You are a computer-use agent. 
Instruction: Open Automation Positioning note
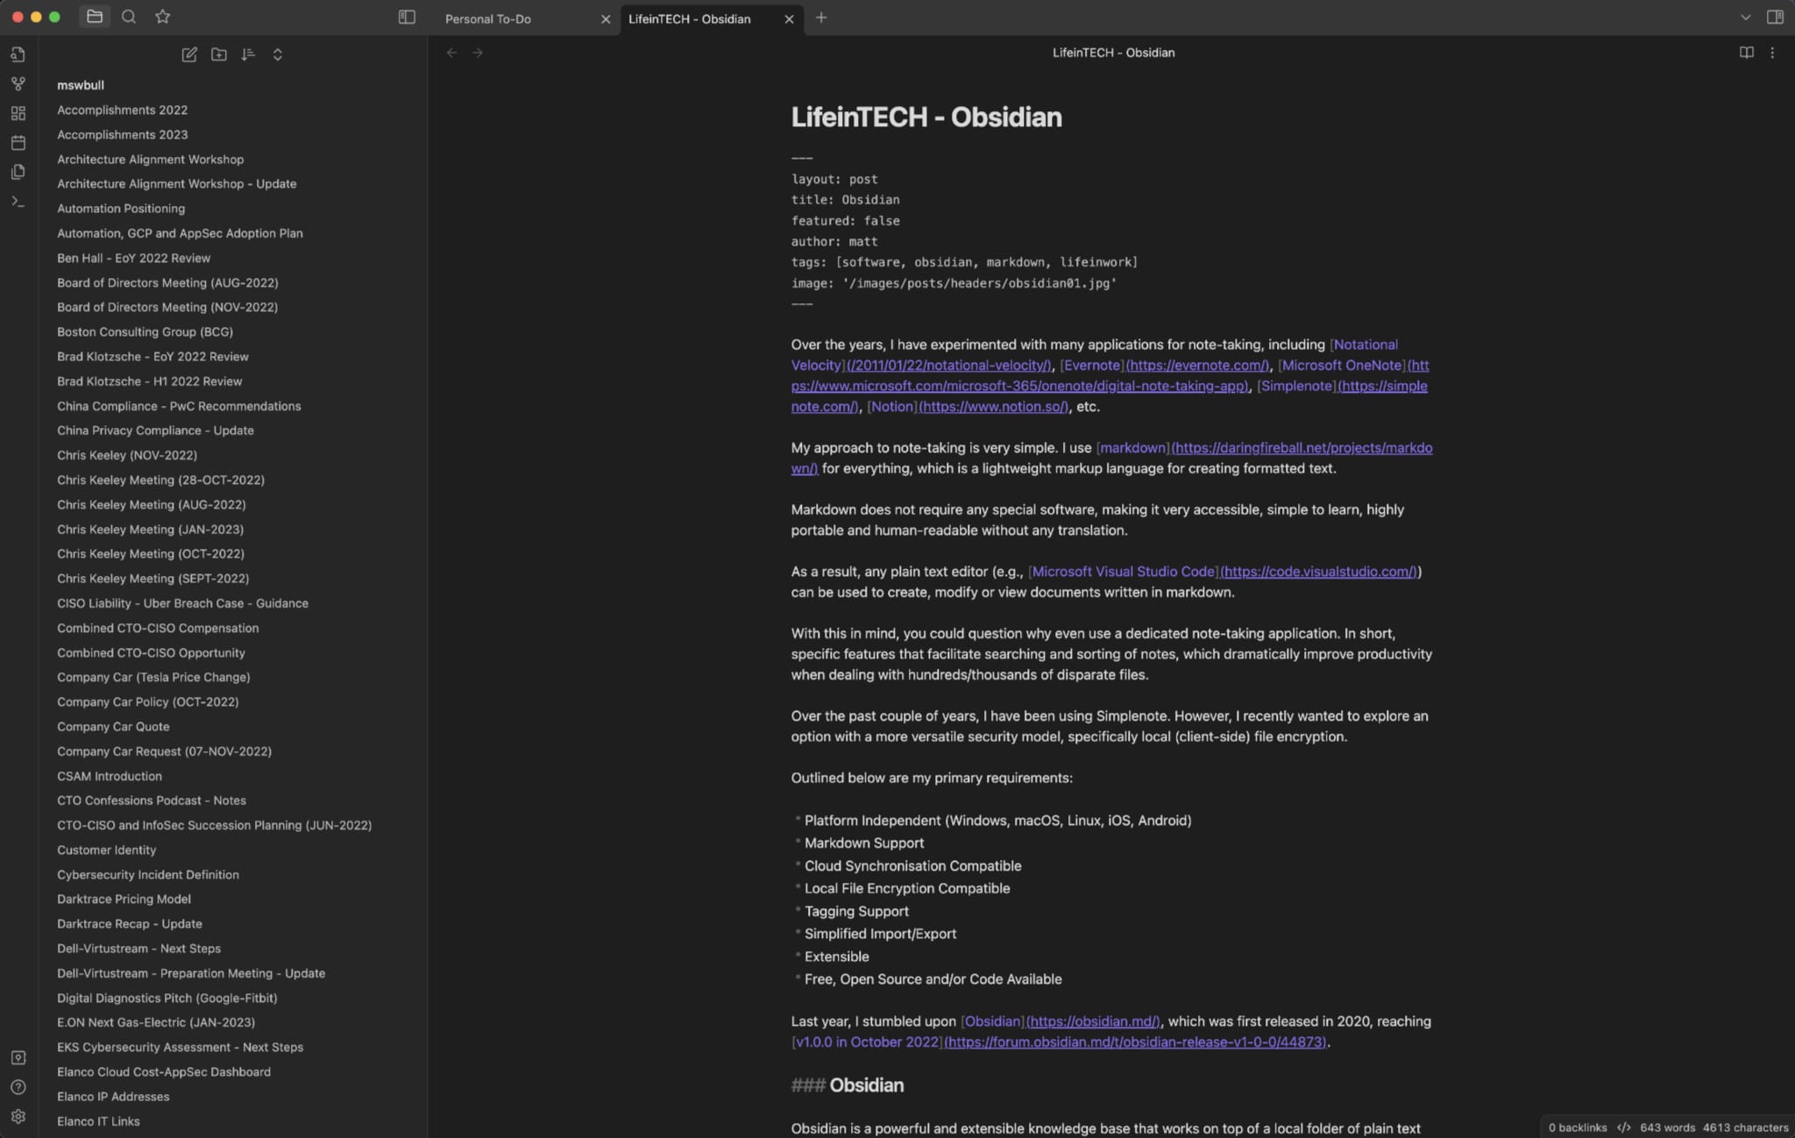click(121, 209)
